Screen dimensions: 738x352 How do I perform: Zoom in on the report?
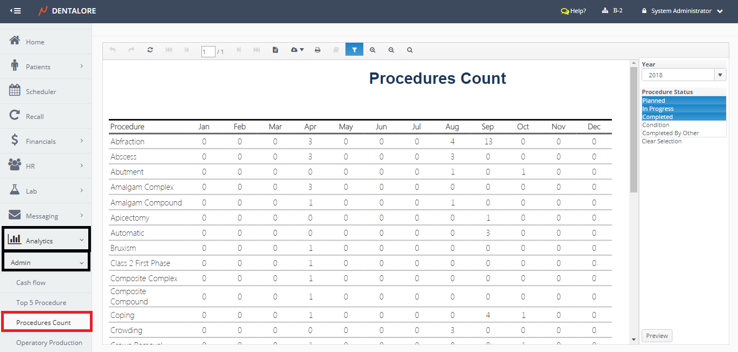pyautogui.click(x=373, y=50)
